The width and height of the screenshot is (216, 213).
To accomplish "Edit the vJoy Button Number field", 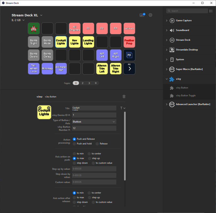I will point(94,128).
